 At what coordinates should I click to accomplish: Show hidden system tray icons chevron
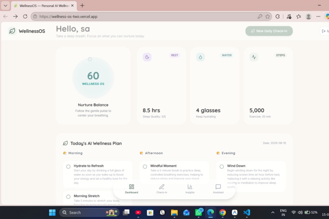(273, 212)
